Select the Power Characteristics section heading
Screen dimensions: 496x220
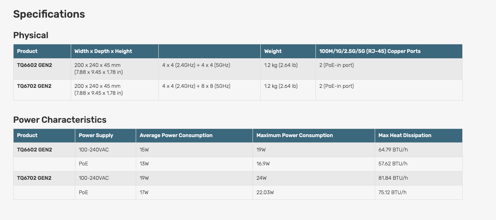(x=60, y=120)
